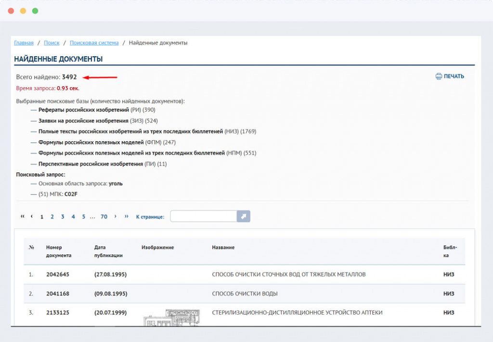
Task: Navigate to Поисковая система breadcrumb
Action: click(x=94, y=43)
